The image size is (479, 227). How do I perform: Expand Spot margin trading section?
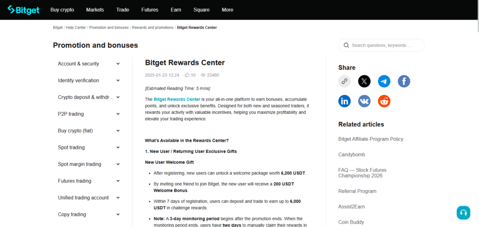[x=118, y=164]
